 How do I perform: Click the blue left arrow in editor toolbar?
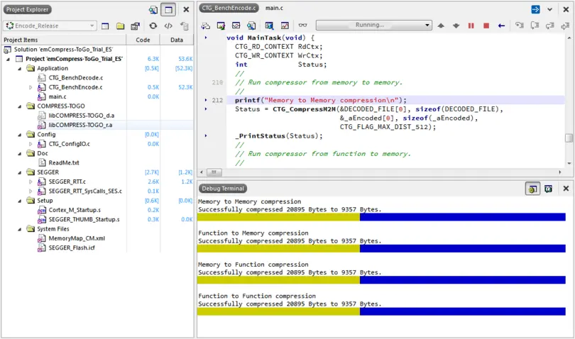(x=502, y=26)
